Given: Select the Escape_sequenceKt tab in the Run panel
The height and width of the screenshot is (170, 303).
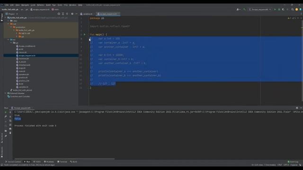Looking at the screenshot, I should (22, 108).
